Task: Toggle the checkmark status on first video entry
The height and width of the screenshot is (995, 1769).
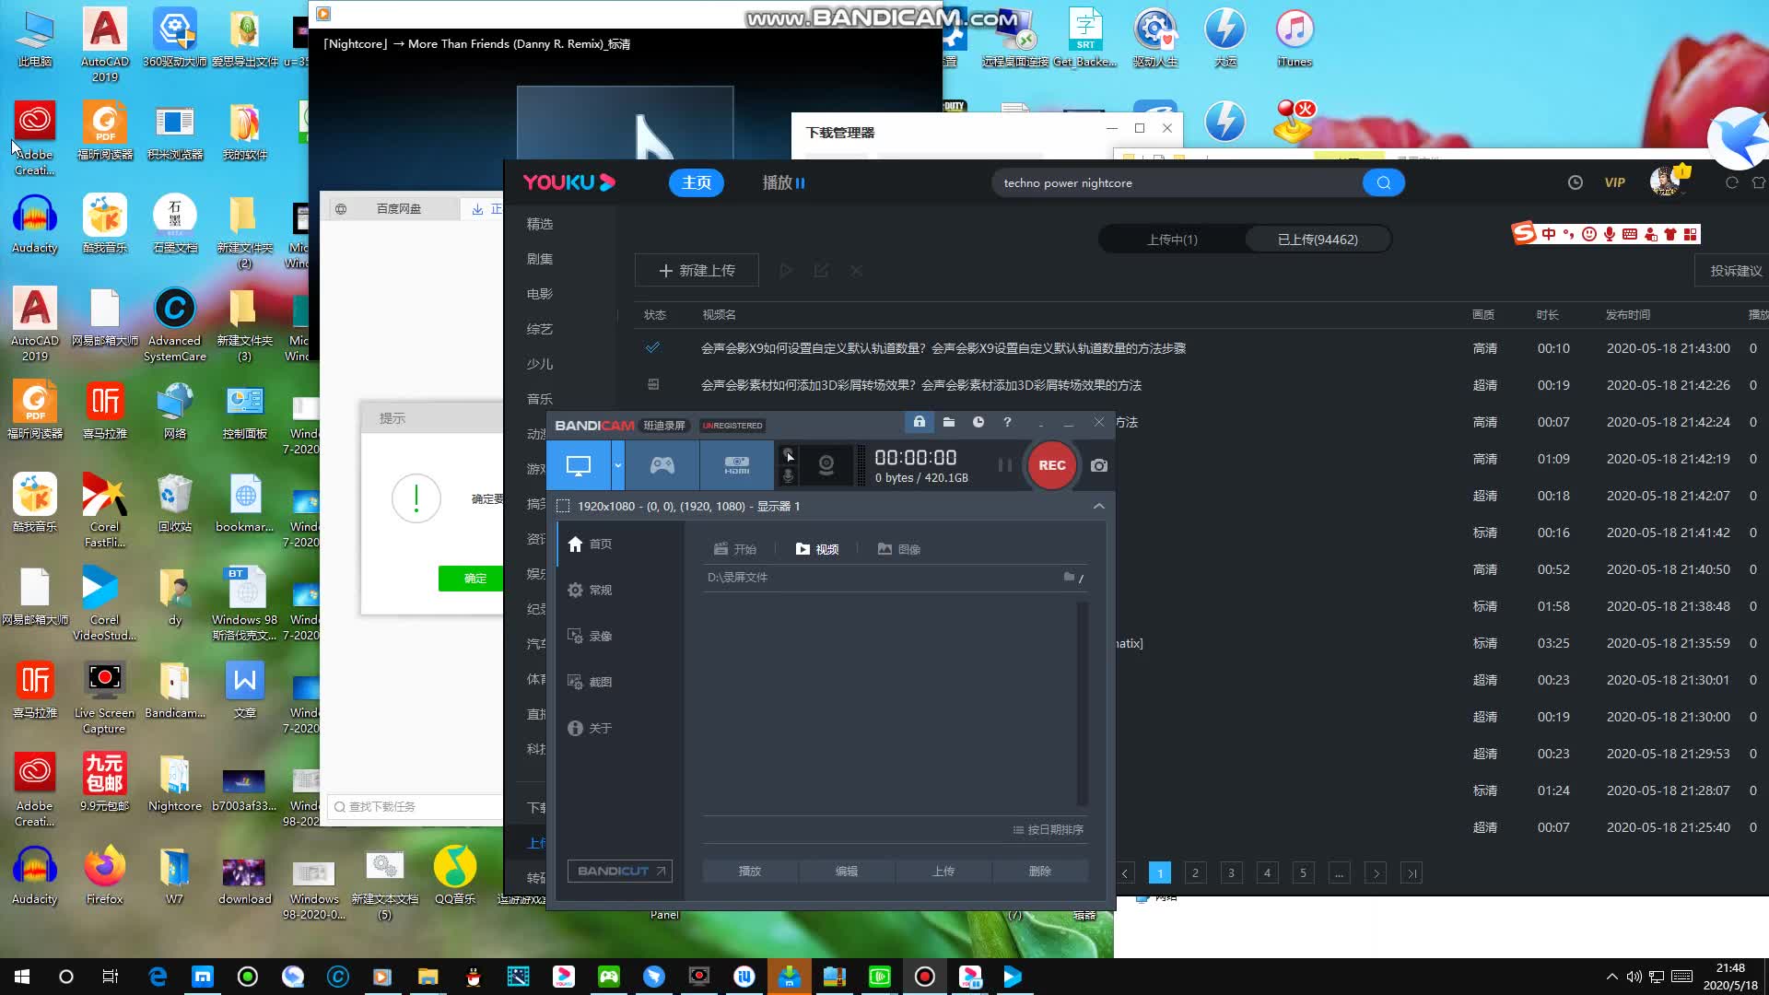Action: [653, 347]
